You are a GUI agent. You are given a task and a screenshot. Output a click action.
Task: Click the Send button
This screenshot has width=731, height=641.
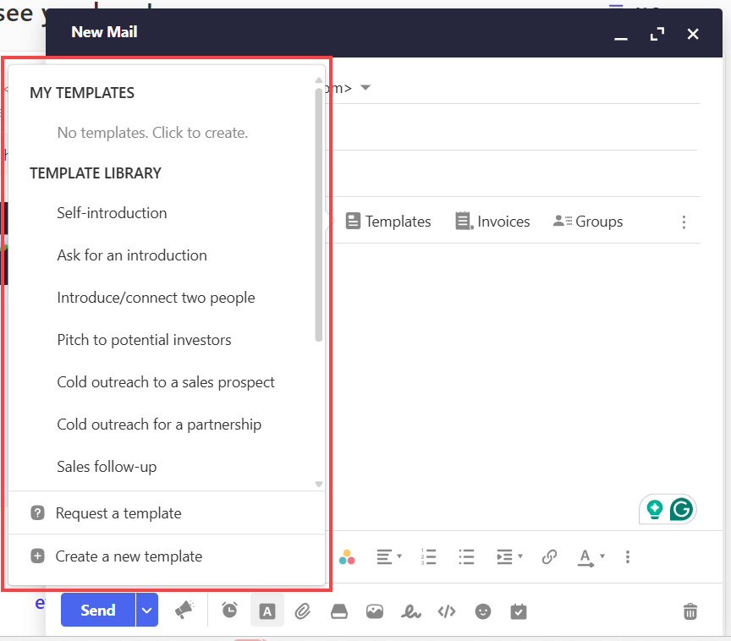pyautogui.click(x=98, y=610)
